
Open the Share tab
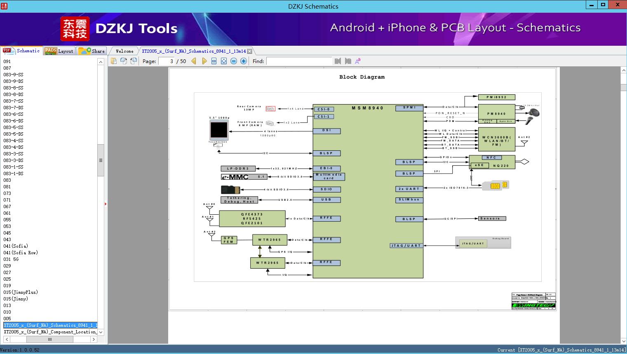pos(92,51)
